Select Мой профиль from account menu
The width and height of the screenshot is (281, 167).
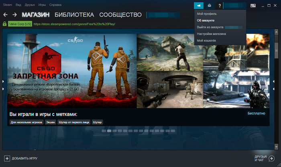(207, 14)
